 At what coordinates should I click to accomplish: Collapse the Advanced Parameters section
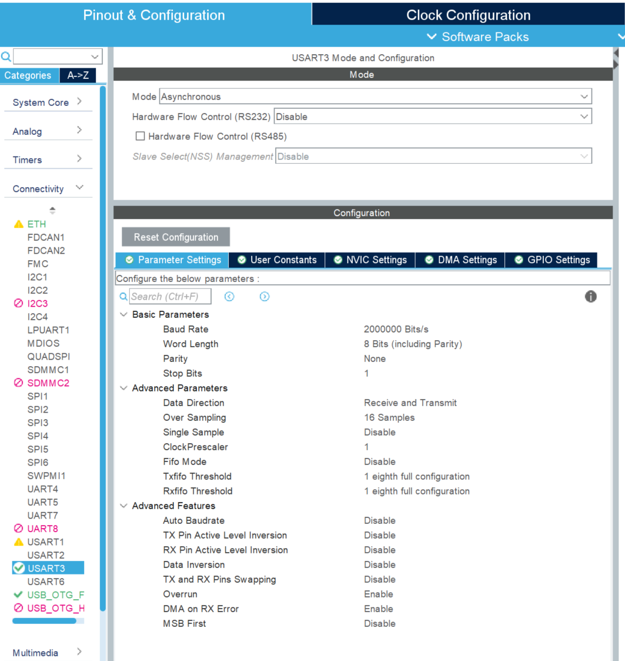click(x=124, y=388)
